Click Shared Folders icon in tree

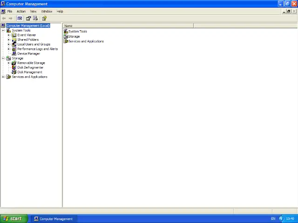click(14, 39)
